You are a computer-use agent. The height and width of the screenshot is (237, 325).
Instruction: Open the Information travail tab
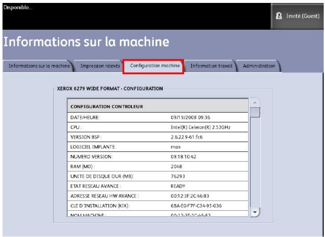point(210,66)
